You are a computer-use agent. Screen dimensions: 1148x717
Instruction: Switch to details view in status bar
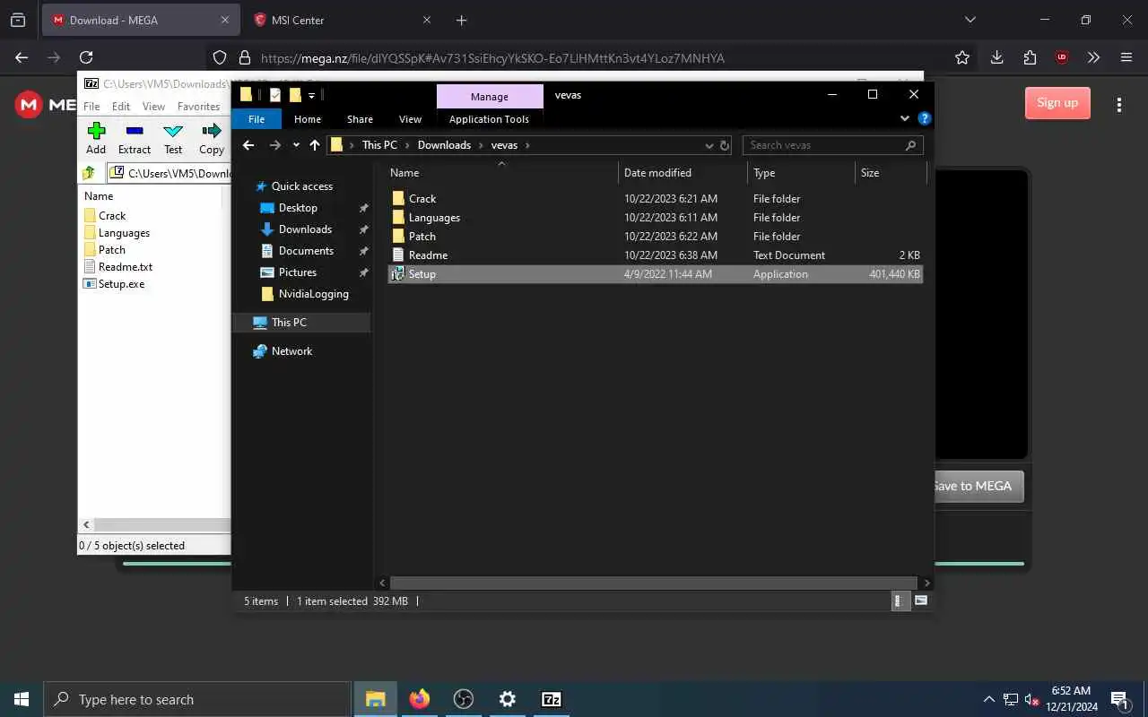pyautogui.click(x=901, y=601)
